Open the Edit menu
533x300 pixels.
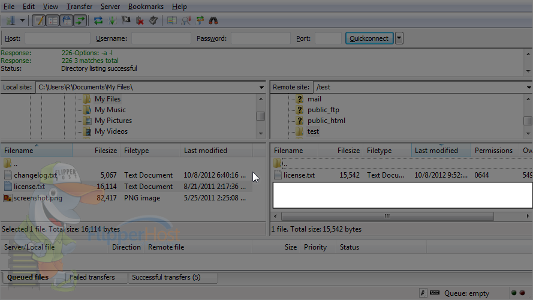point(29,7)
